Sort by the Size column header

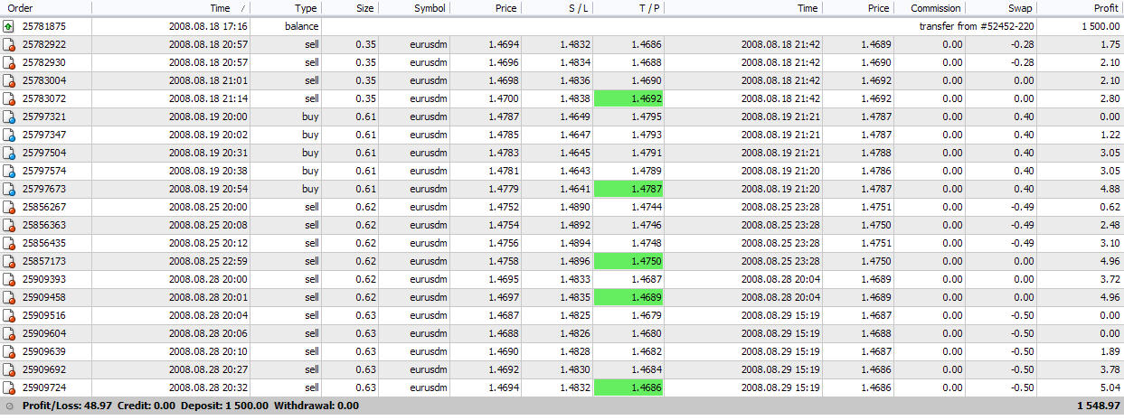pyautogui.click(x=349, y=8)
